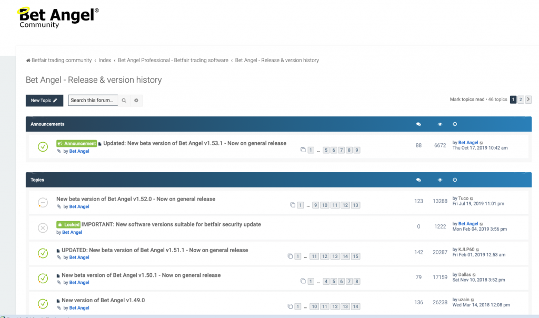Open the v1.52.0 general release topic
The height and width of the screenshot is (318, 539).
point(136,199)
